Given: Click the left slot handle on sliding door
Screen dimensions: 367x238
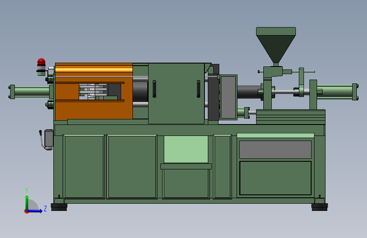Looking at the screenshot, I should tap(154, 89).
